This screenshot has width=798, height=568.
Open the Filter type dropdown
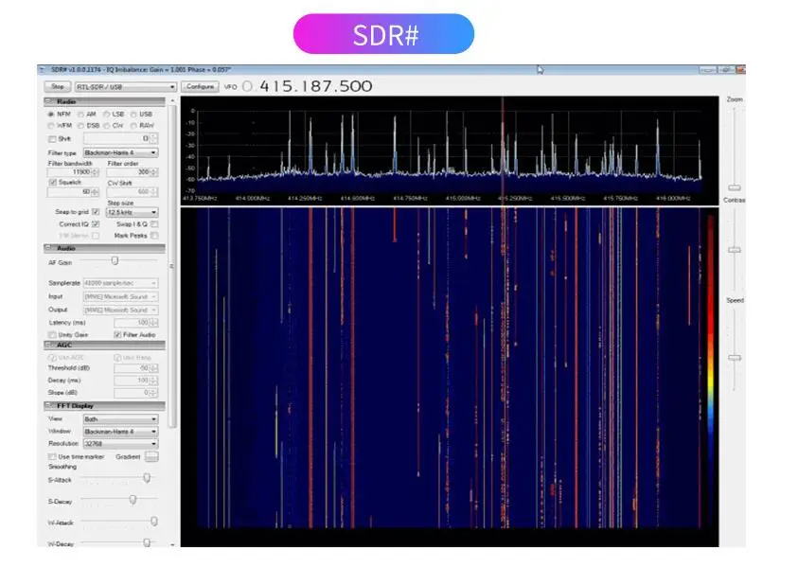coord(120,151)
